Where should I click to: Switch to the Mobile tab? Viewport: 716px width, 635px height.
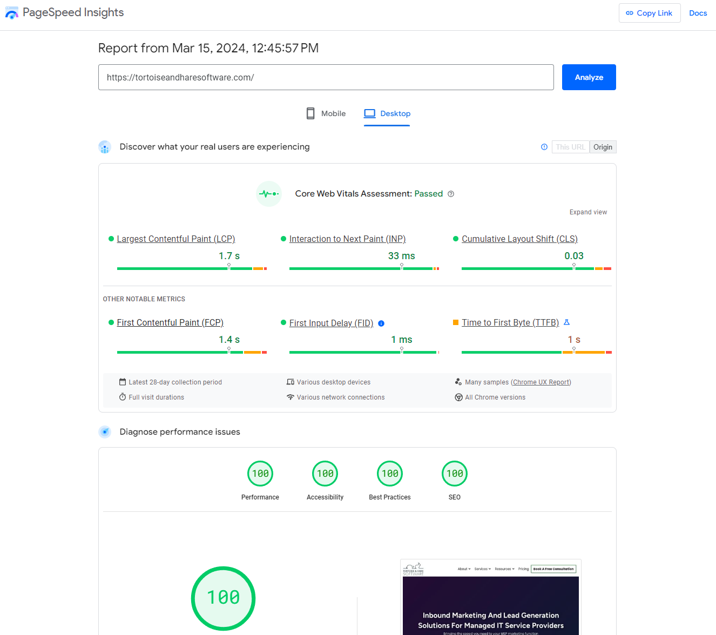326,113
